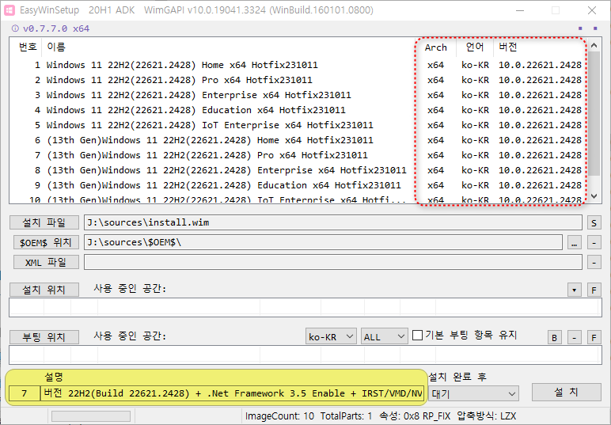611x425 pixels.
Task: Select row 6 (13th Gen) Home x64
Action: 298,140
